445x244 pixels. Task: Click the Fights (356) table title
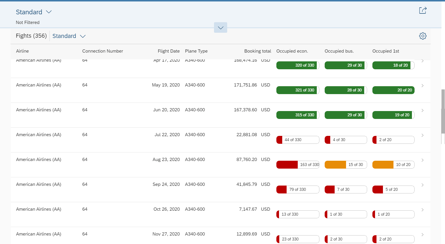click(x=31, y=36)
